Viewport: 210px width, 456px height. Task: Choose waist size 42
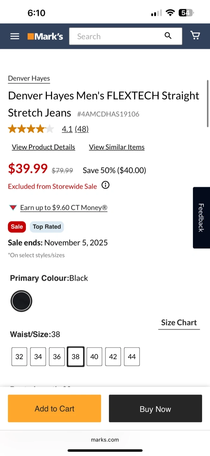pyautogui.click(x=113, y=357)
